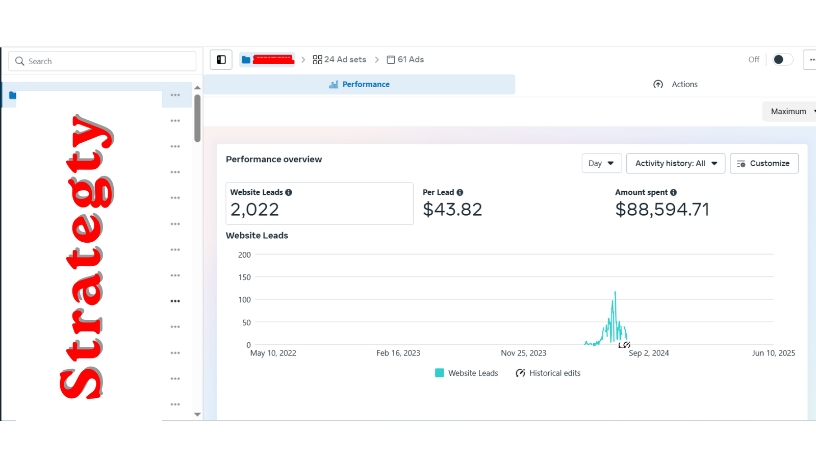
Task: Click the Performance overview heading
Action: click(x=274, y=160)
